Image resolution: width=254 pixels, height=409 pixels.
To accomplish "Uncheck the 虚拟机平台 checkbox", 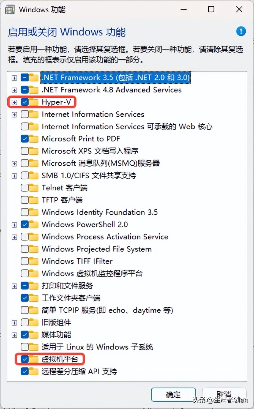I will [x=24, y=359].
